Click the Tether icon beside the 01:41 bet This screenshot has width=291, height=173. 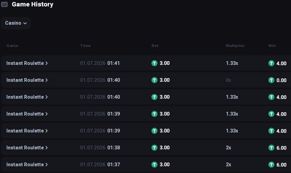coord(154,63)
